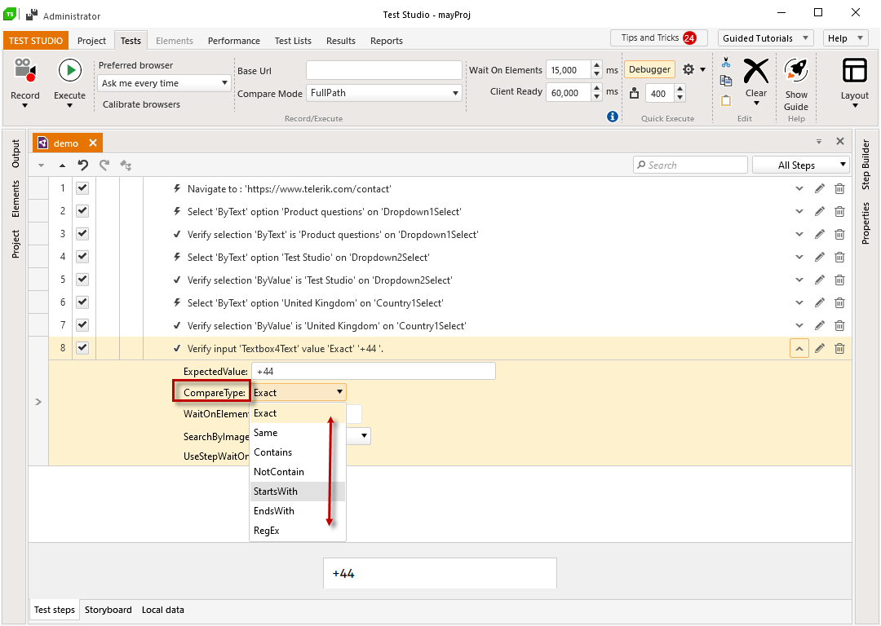The width and height of the screenshot is (881, 626).
Task: Click the Execute play icon
Action: (69, 70)
